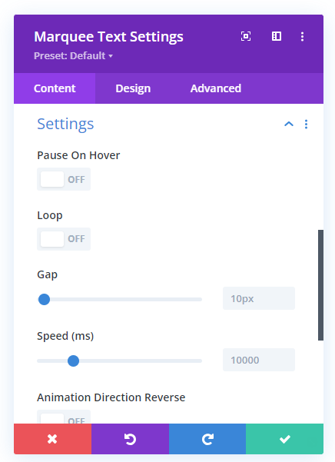Toggle Animation Direction Reverse switch
Screen dimensions: 335x462
[x=64, y=417]
